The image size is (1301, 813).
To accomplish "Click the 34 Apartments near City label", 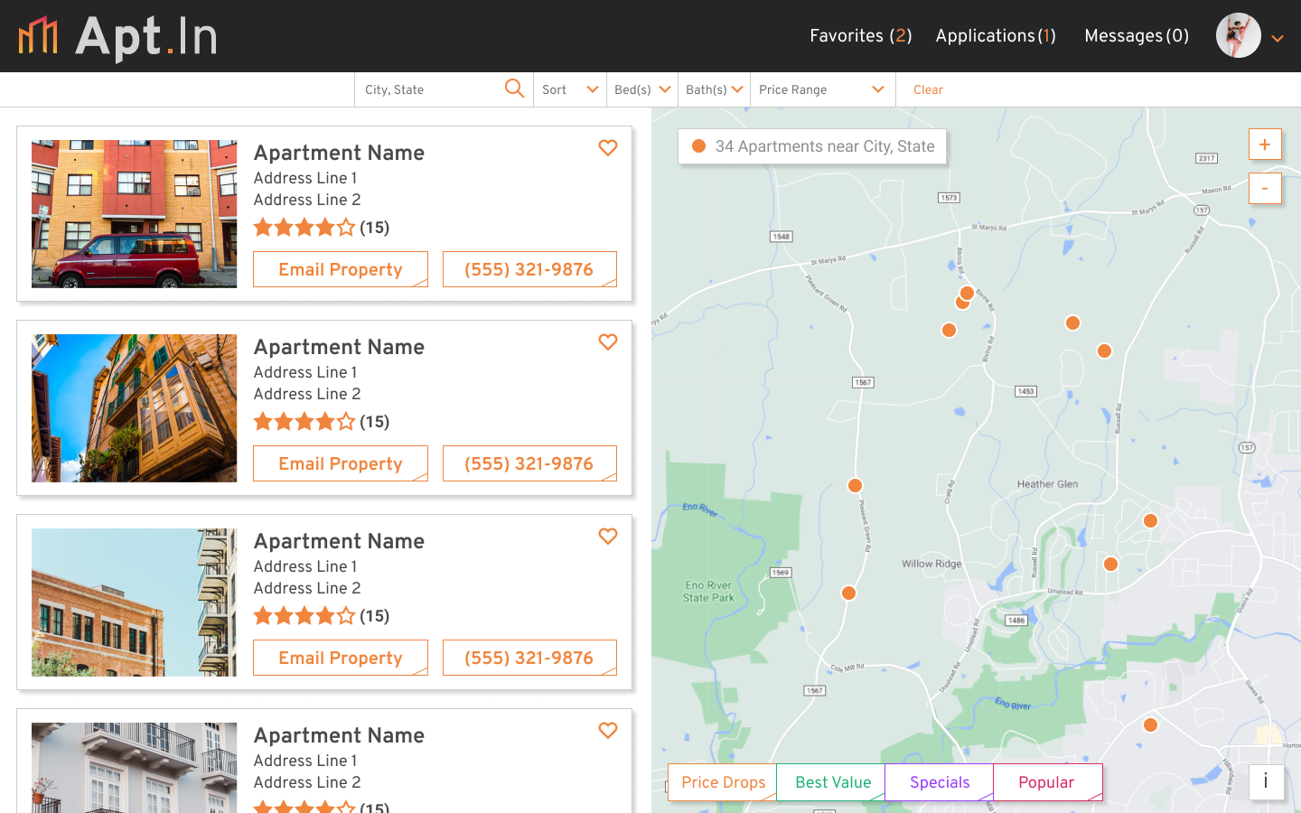I will 812,146.
